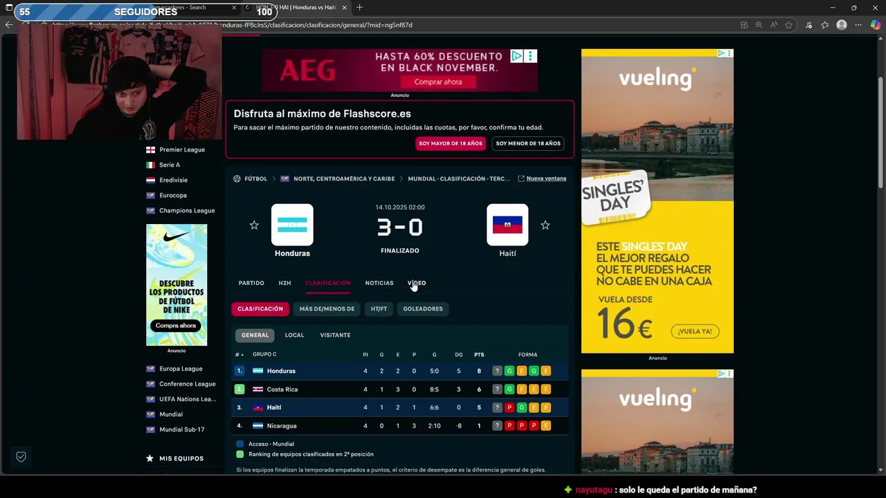Open new browser tab with plus
Screen dimensions: 886x498
click(x=359, y=8)
